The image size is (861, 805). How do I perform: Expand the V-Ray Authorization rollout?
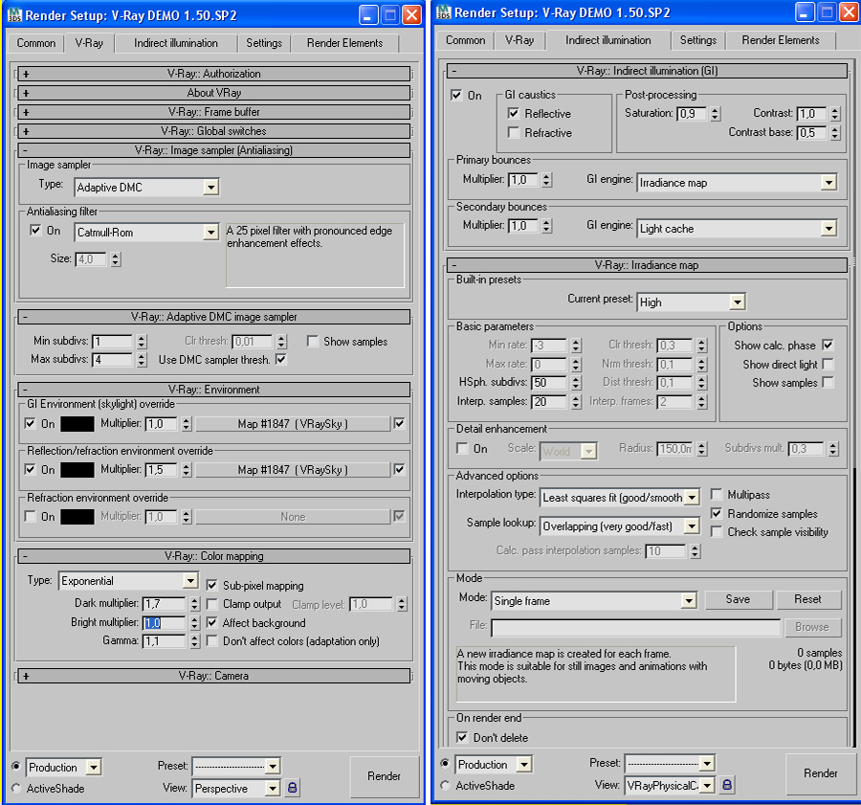pos(26,74)
